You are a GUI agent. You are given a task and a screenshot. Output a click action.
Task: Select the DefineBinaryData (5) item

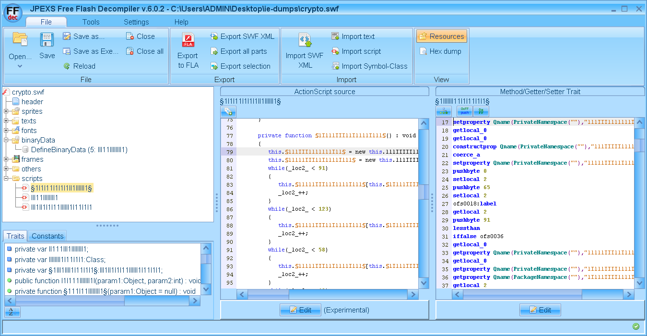click(x=74, y=150)
